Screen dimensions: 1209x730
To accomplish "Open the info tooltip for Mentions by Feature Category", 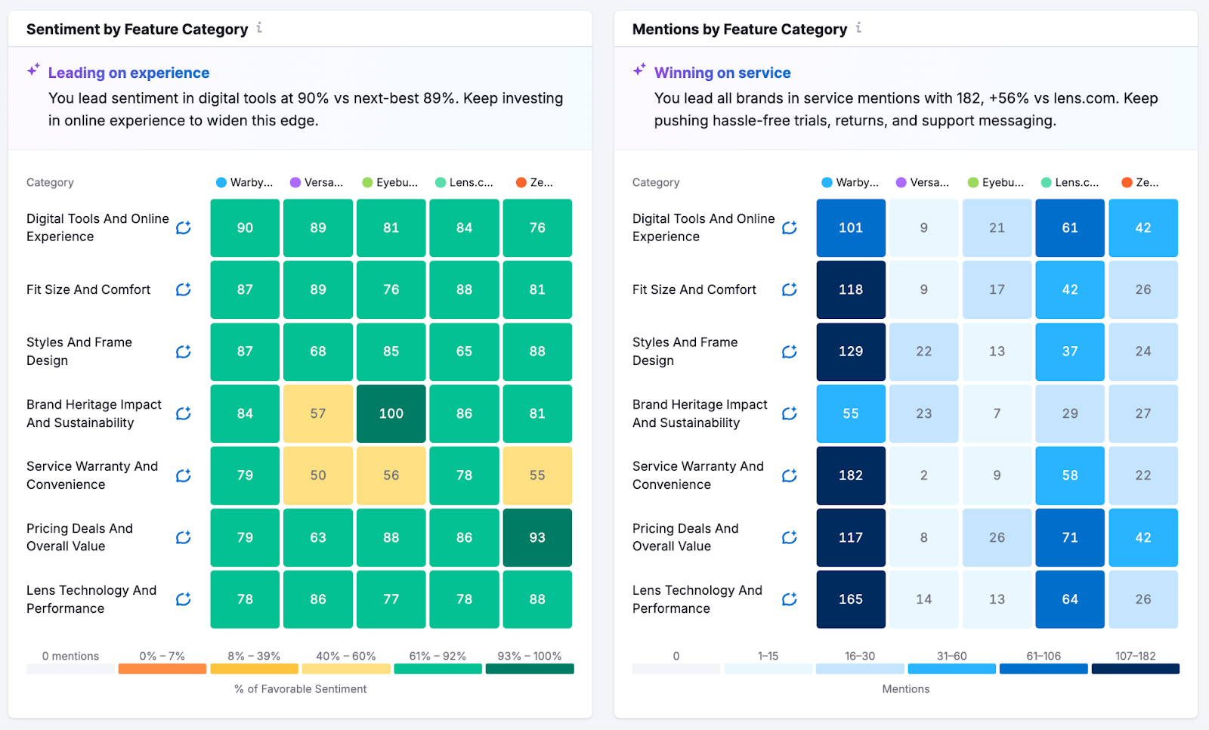I will click(x=859, y=28).
